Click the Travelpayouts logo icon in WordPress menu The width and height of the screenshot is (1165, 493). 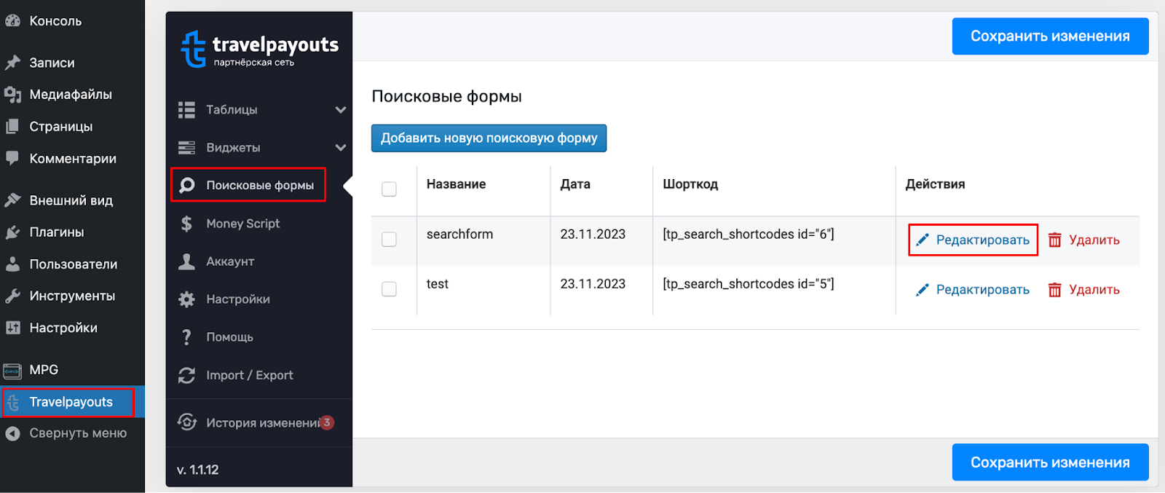pos(13,403)
